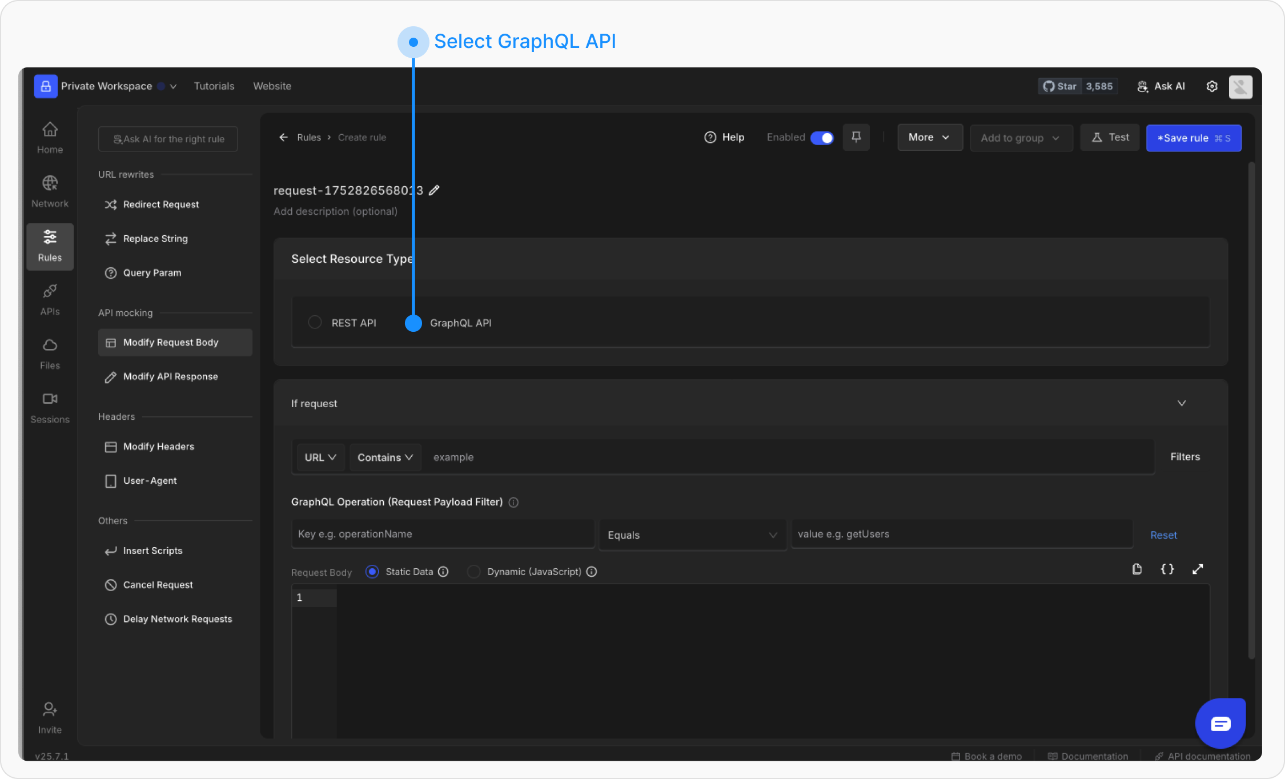Click the pin rule icon
The image size is (1285, 779).
(856, 137)
